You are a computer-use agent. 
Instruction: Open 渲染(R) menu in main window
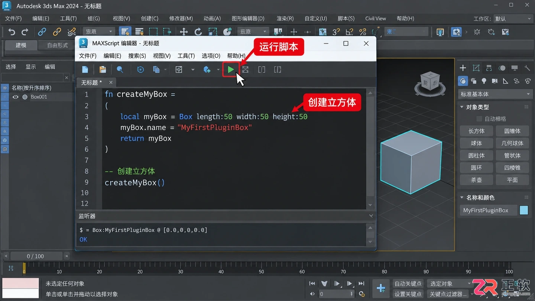[x=285, y=18]
